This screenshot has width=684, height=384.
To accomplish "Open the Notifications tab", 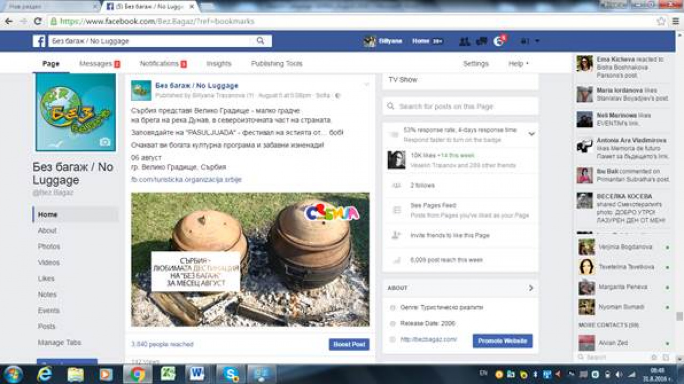I will (163, 64).
